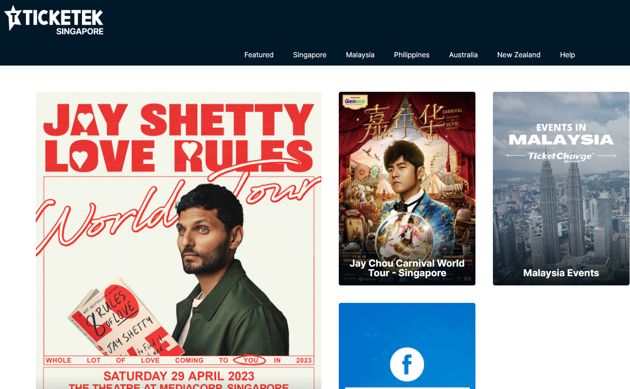Image resolution: width=630 pixels, height=389 pixels.
Task: Click the Geneco badge on Jay Chou poster
Action: tap(355, 101)
